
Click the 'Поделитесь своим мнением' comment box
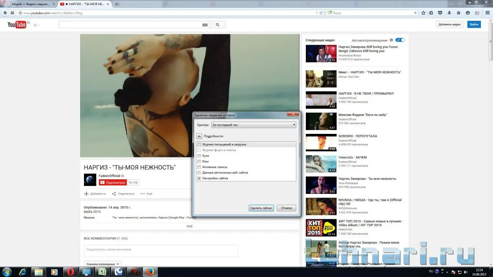tap(161, 251)
